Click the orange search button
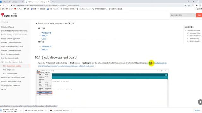This screenshot has height=113, width=202. point(199,15)
